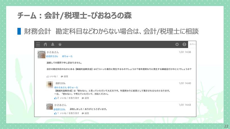Go to the home icon

click(x=45, y=45)
